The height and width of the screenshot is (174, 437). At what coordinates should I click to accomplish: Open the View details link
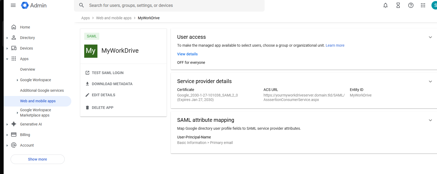[x=187, y=54]
